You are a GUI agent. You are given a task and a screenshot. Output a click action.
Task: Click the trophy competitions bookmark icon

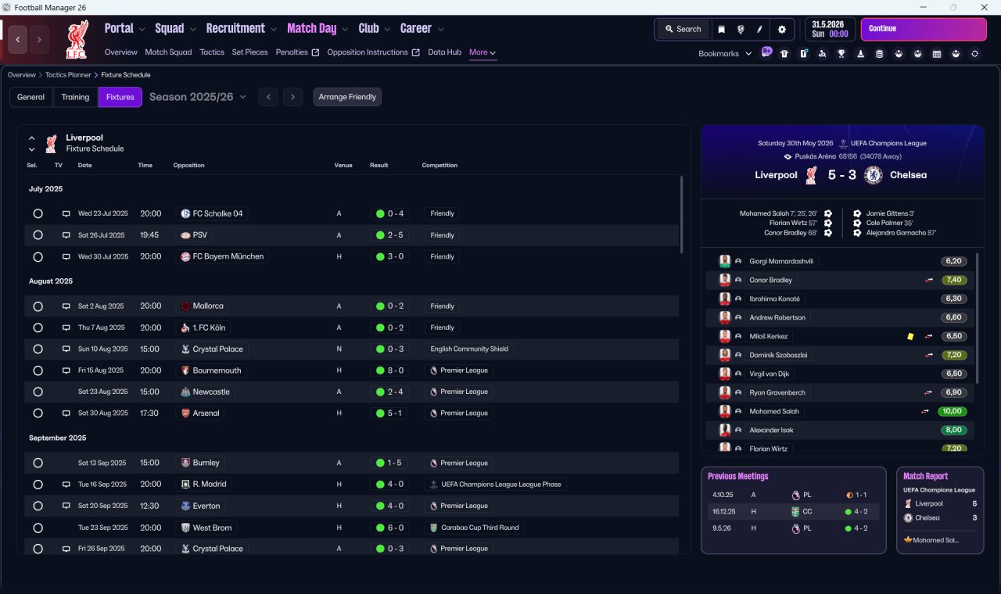(841, 54)
